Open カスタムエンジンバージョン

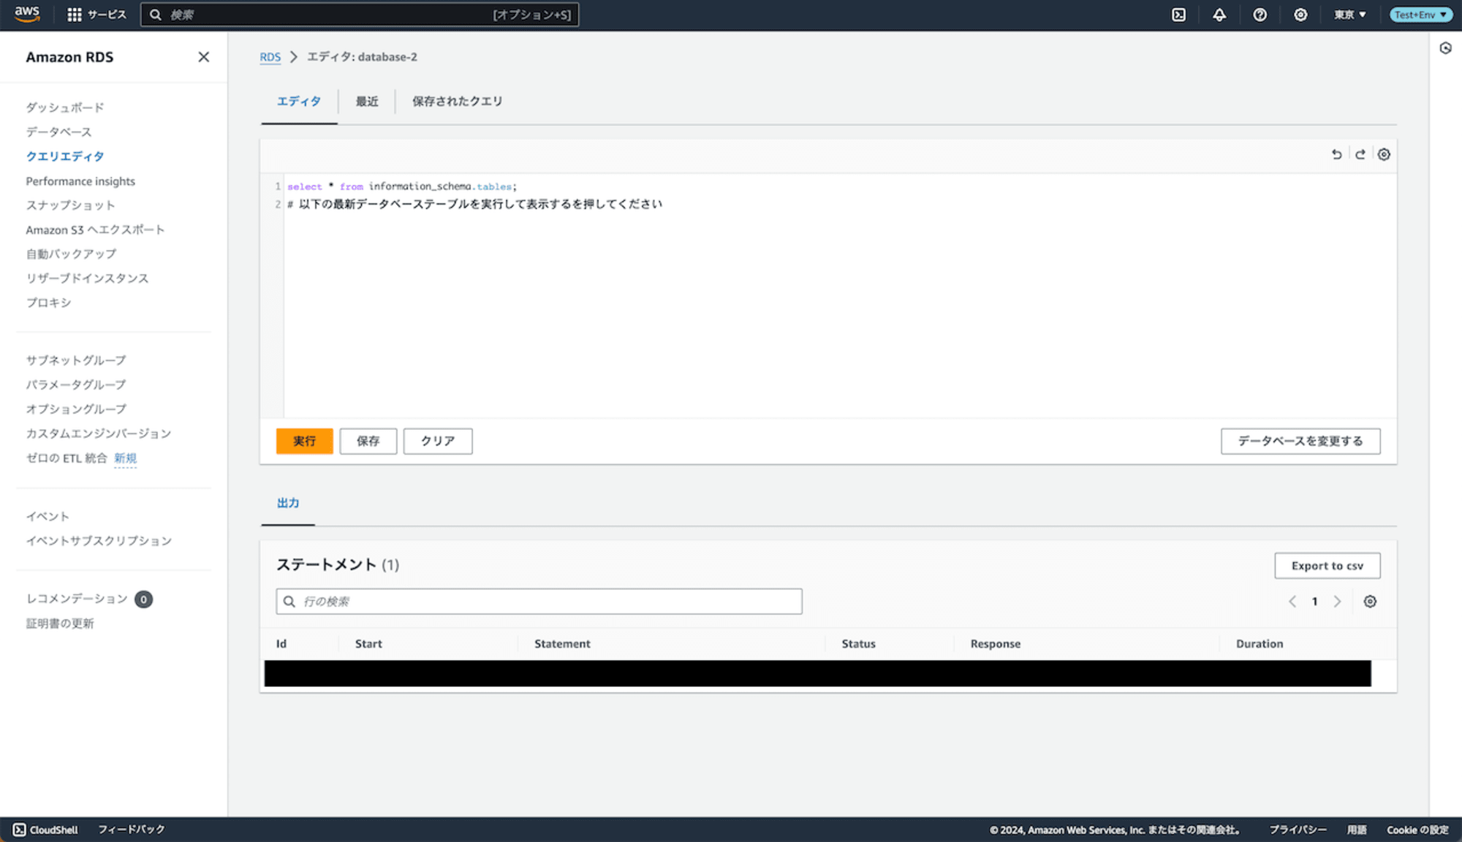point(99,433)
